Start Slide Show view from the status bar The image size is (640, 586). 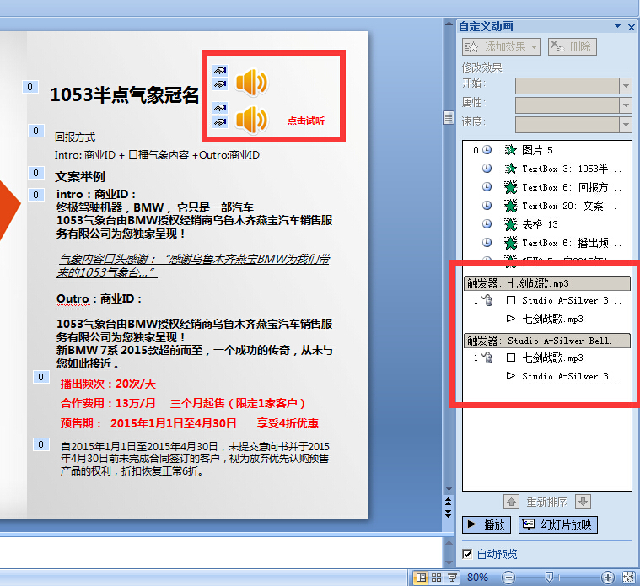click(x=452, y=578)
